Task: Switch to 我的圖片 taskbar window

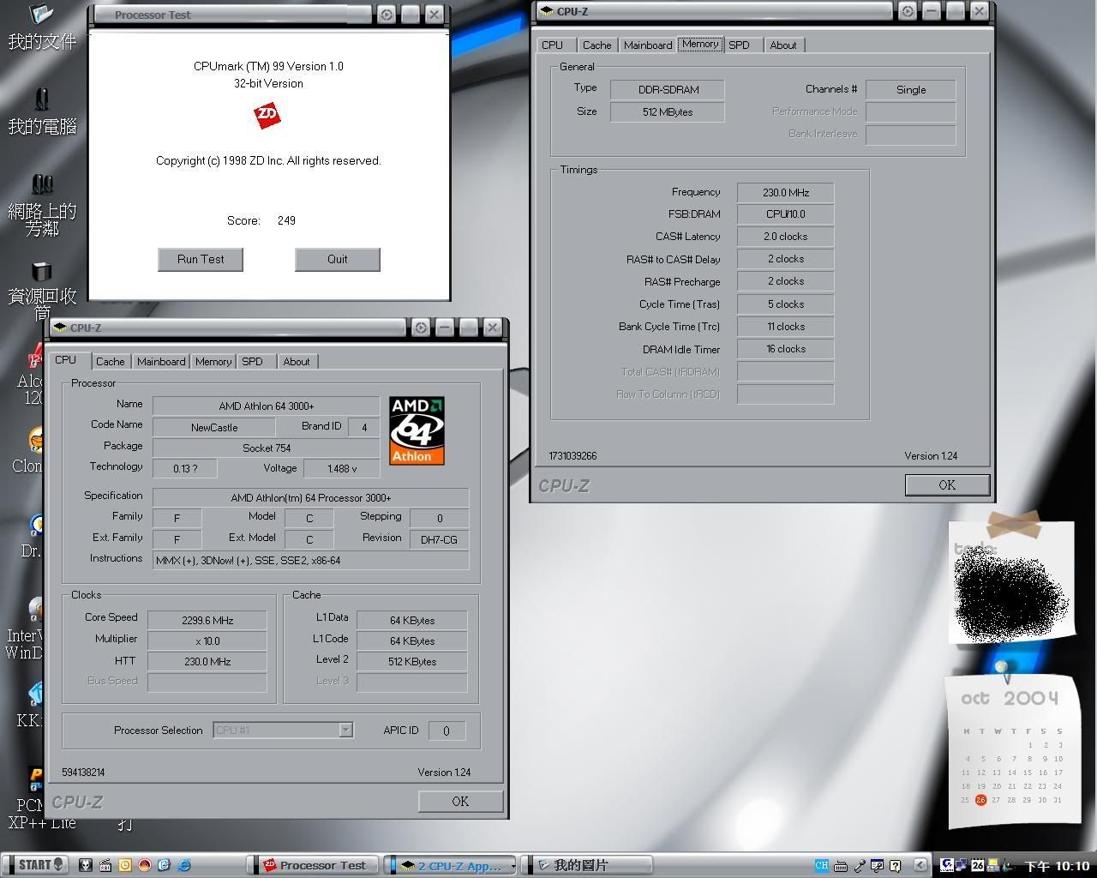Action: pyautogui.click(x=586, y=865)
